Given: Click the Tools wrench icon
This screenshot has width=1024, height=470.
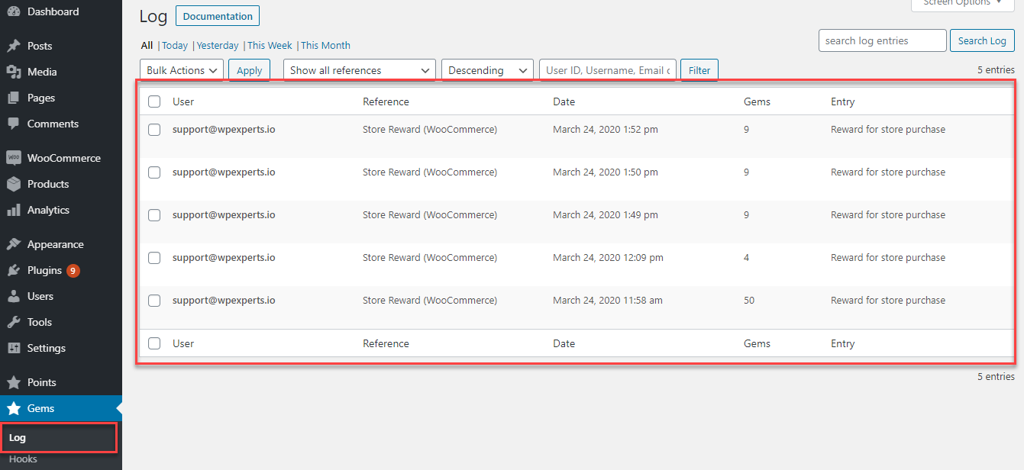Looking at the screenshot, I should tap(14, 322).
